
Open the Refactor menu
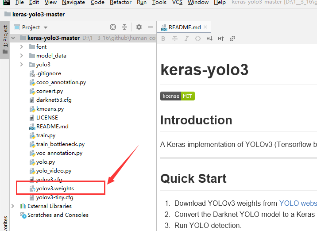tap(120, 2)
